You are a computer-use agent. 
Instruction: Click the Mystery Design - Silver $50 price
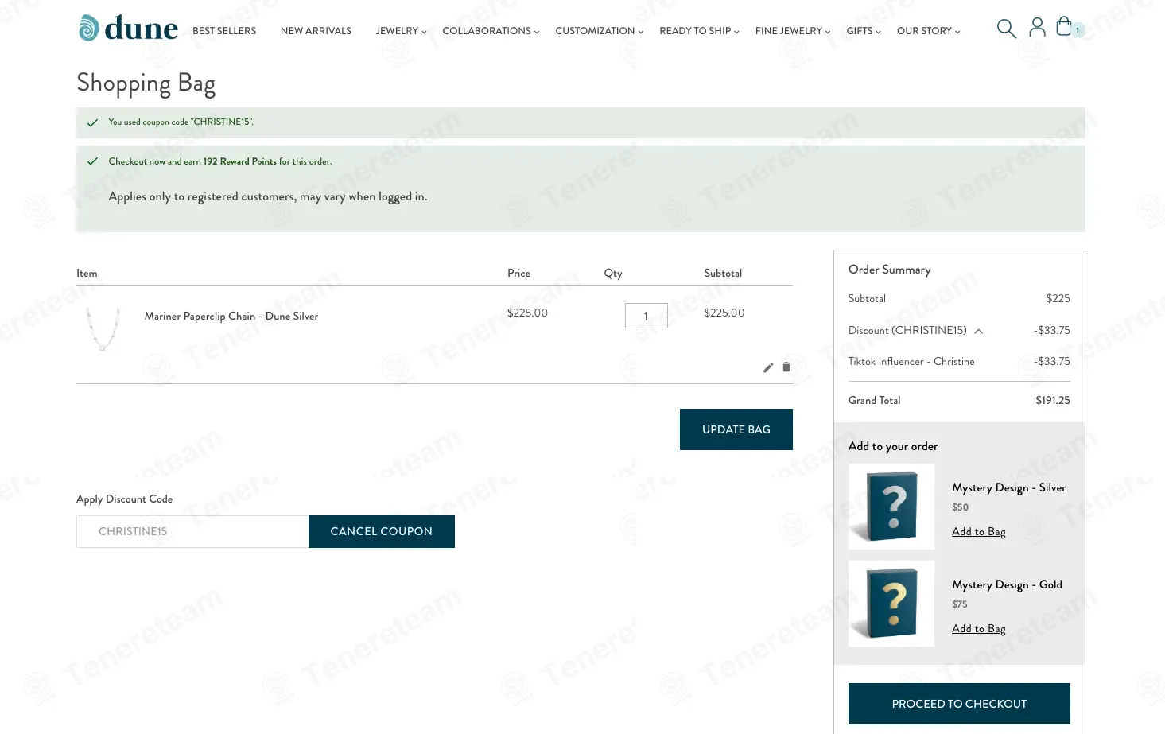[x=961, y=507]
